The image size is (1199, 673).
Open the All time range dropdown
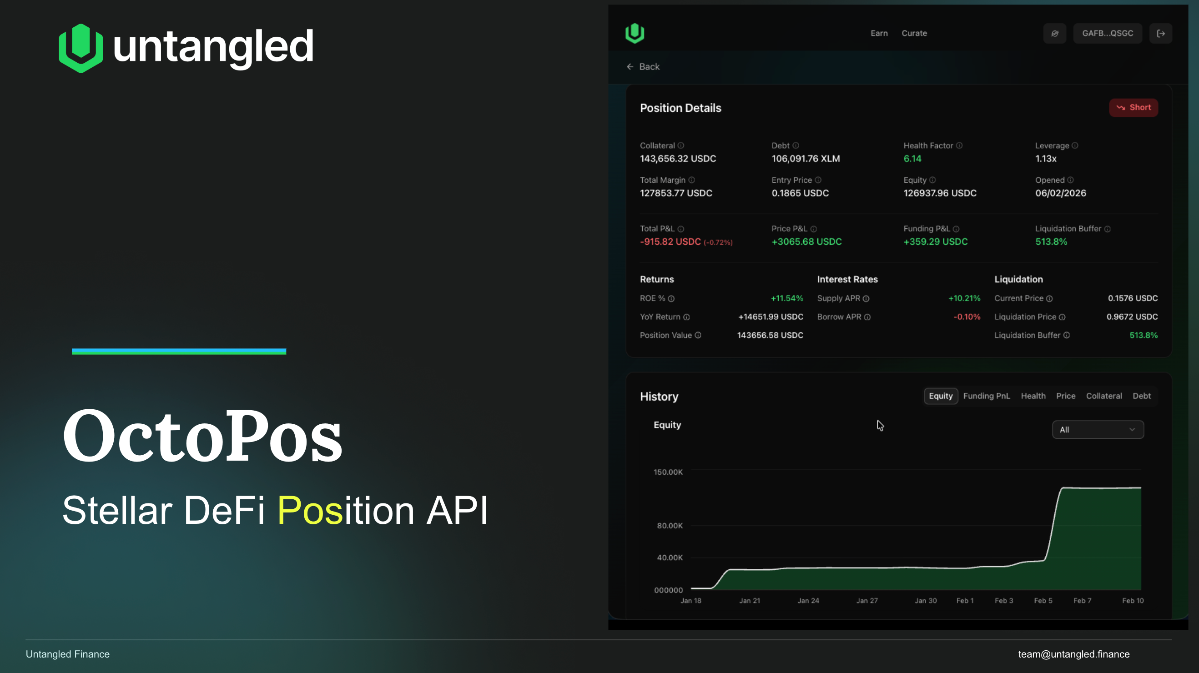[1097, 430]
